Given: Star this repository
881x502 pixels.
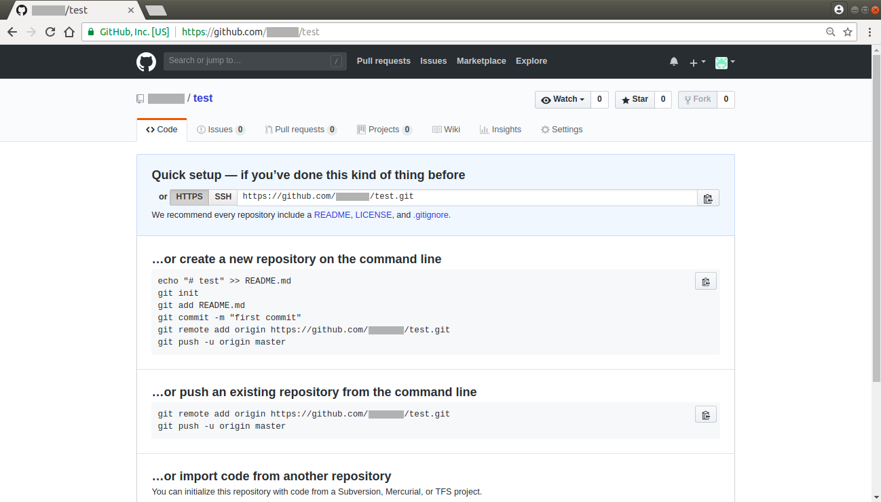Looking at the screenshot, I should tap(634, 100).
